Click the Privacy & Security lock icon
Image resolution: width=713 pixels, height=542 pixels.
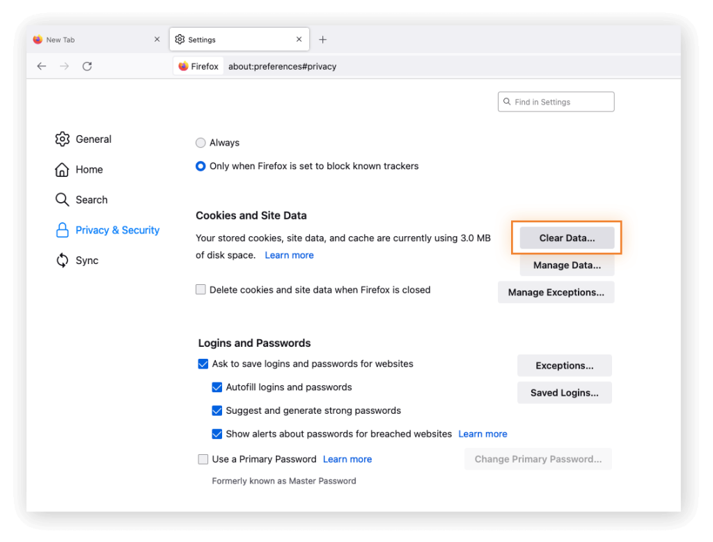(62, 231)
